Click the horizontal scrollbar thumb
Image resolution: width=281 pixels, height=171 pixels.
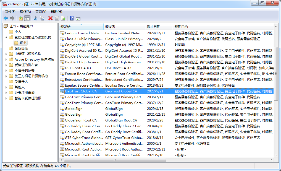point(115,160)
